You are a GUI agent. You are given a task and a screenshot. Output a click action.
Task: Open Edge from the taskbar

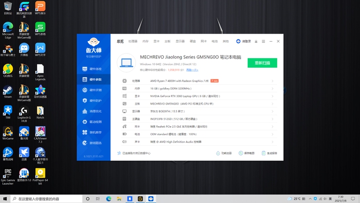coord(108,199)
